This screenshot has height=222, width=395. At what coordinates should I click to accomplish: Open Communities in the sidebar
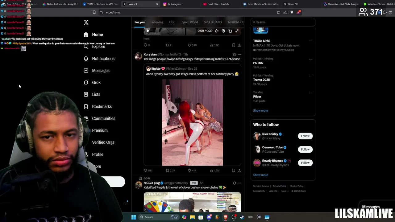pos(100,118)
